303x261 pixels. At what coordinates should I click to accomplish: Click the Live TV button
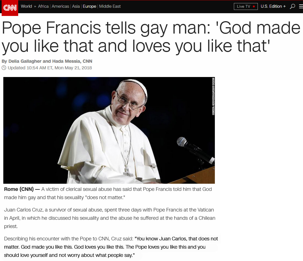[246, 6]
